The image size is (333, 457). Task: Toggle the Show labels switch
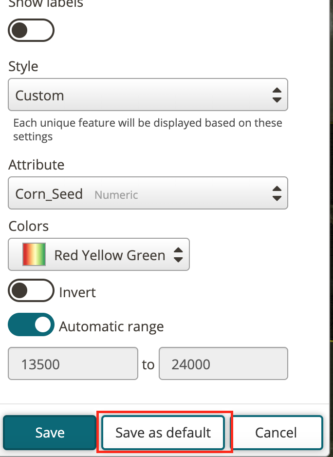coord(31,30)
